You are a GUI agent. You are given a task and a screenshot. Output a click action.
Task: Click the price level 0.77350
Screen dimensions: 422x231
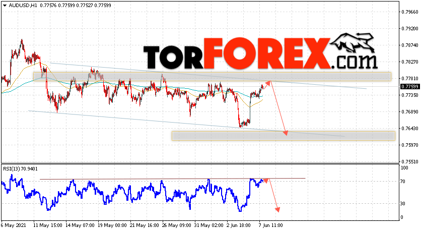point(410,95)
